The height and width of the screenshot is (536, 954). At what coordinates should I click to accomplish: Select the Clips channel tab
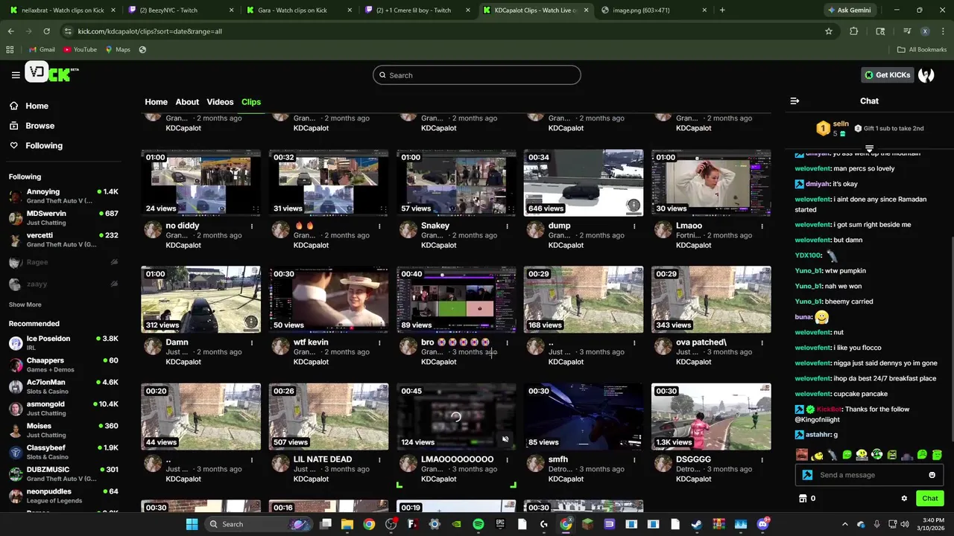click(x=251, y=102)
